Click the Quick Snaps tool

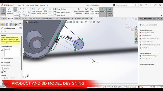pos(92,11)
